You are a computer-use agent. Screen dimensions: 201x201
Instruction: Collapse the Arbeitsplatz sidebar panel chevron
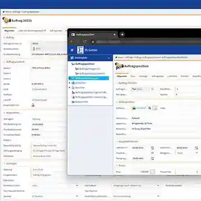(x=109, y=58)
